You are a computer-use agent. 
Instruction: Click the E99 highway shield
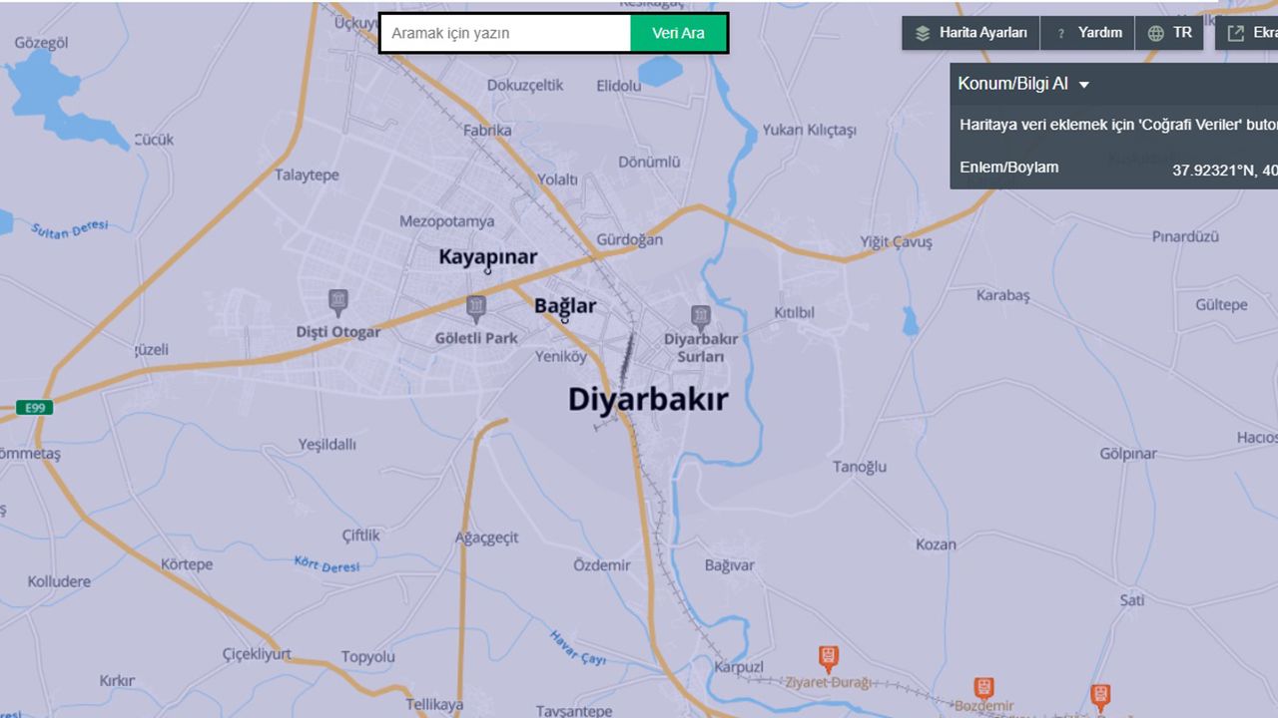(34, 407)
